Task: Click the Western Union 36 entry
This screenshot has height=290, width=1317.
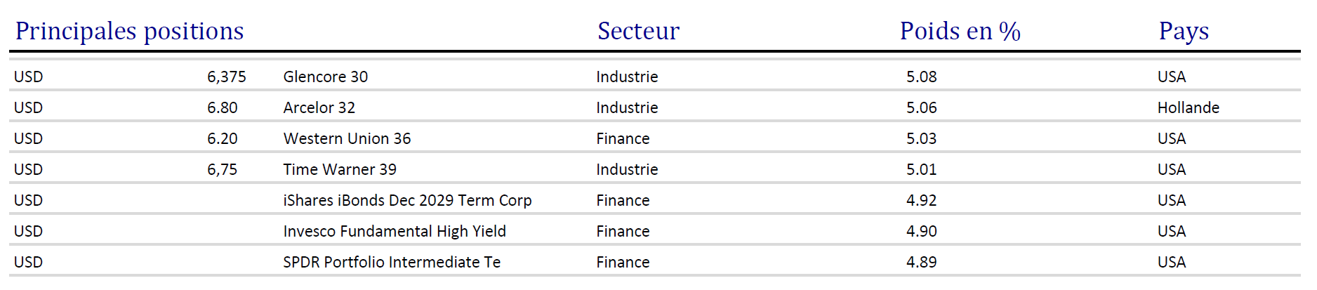Action: [x=347, y=138]
